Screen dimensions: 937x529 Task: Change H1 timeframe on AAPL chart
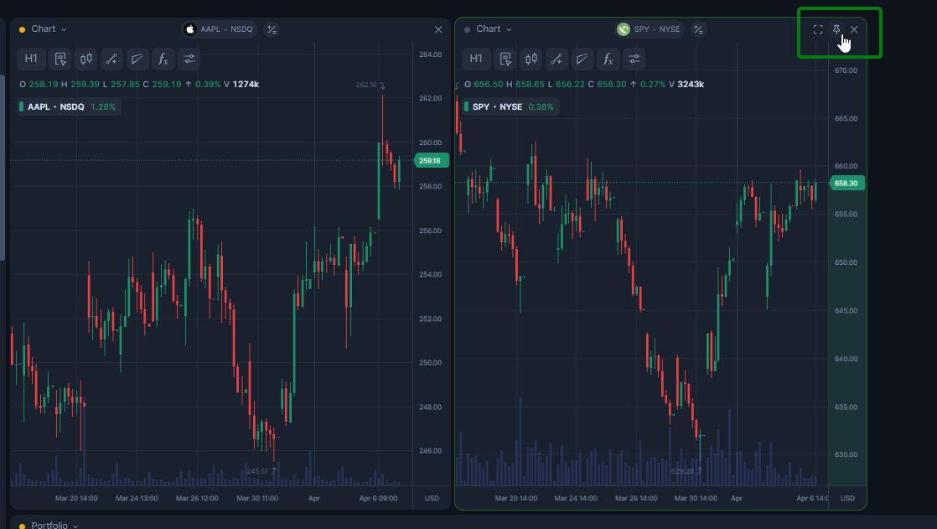[31, 59]
